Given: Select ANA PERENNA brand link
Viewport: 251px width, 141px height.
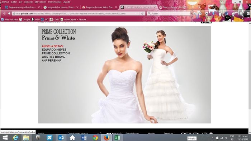Looking at the screenshot, I should click(52, 61).
